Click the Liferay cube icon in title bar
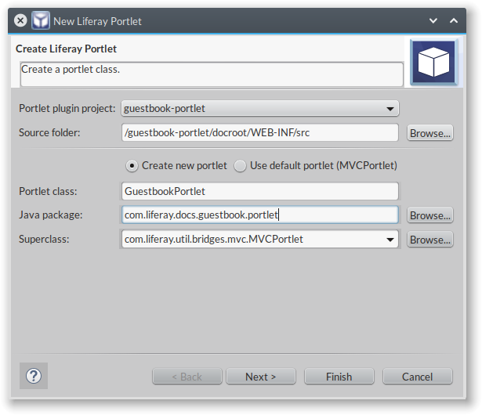This screenshot has width=482, height=415. [41, 20]
